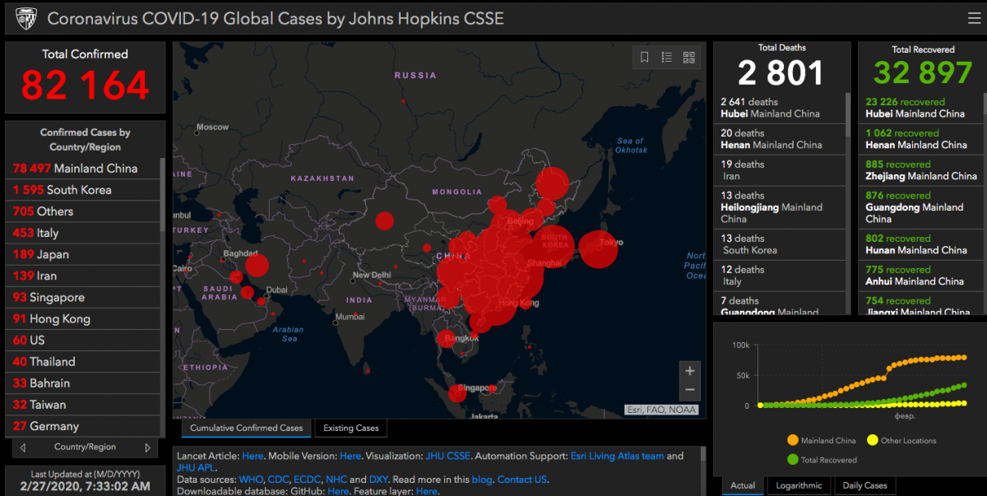Show the map legend list icon
The height and width of the screenshot is (496, 987).
pos(667,58)
